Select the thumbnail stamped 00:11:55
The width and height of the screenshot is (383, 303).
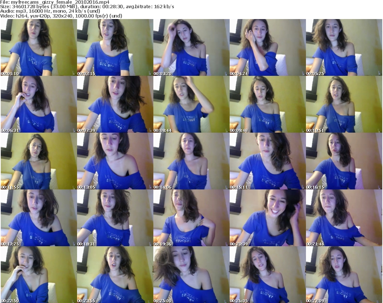click(x=39, y=161)
